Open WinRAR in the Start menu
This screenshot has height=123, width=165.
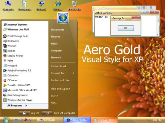pyautogui.click(x=10, y=46)
